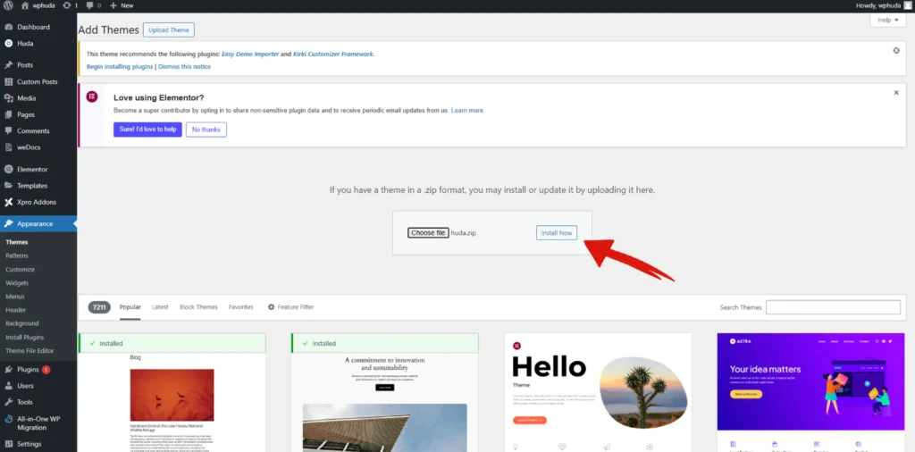Click the Install Now button

(x=557, y=233)
